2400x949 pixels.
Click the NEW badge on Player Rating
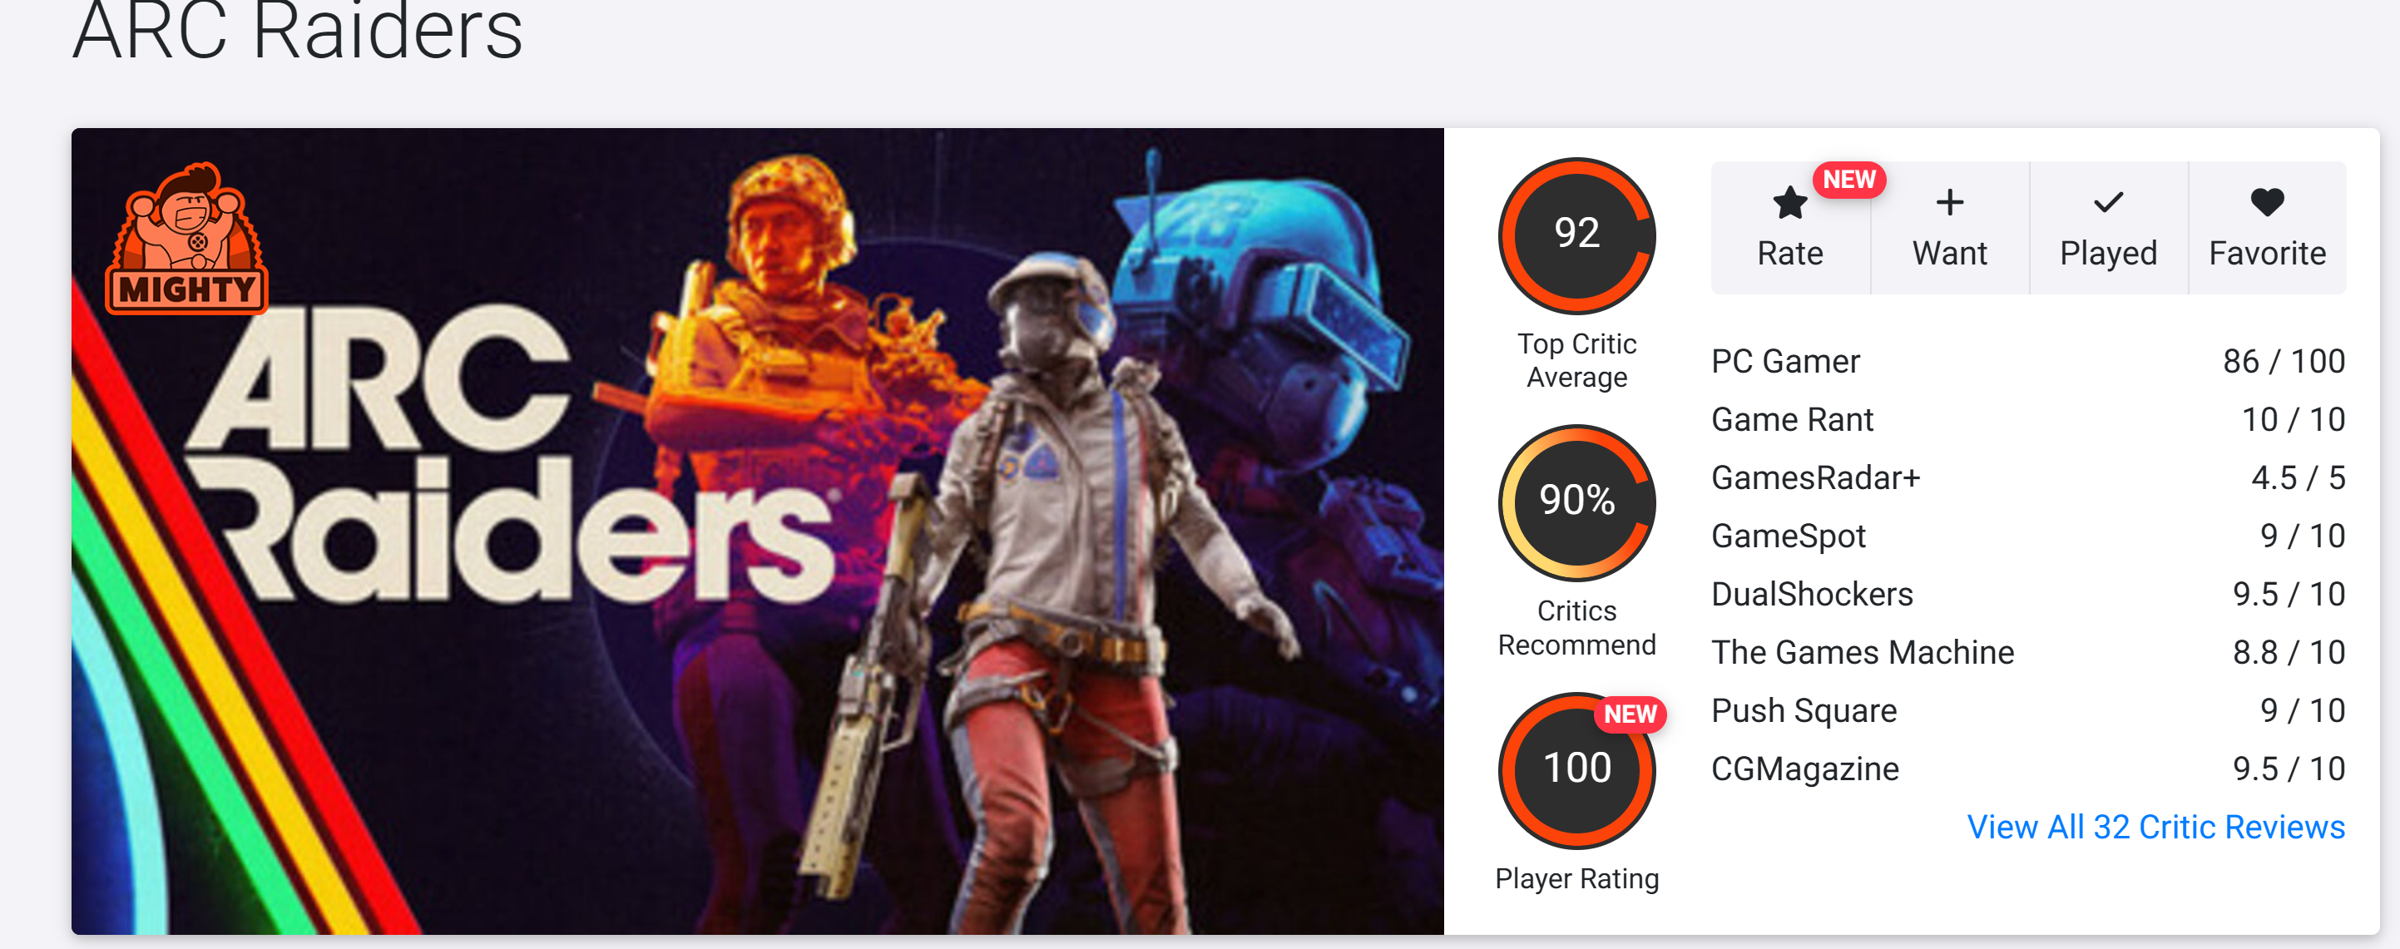[1630, 714]
